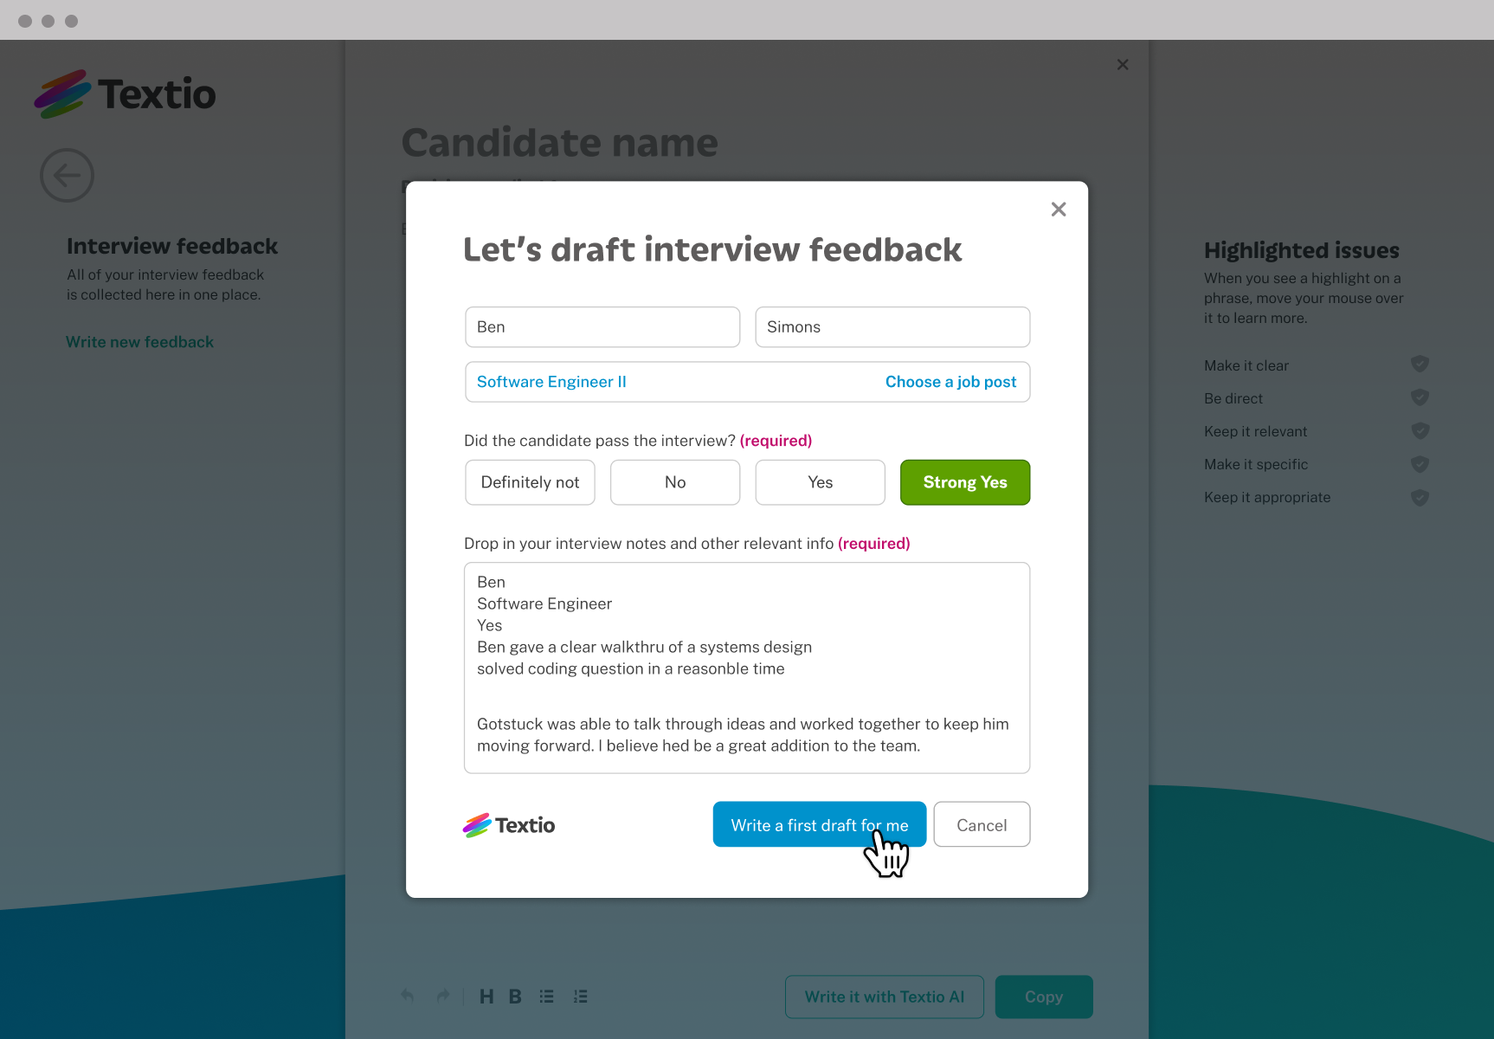Screen dimensions: 1494x1039
Task: Open Write new feedback in the sidebar
Action: [x=139, y=341]
